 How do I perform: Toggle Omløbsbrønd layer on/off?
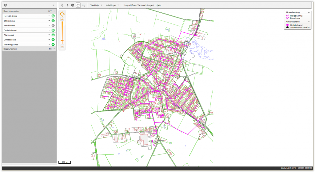pyautogui.click(x=53, y=30)
